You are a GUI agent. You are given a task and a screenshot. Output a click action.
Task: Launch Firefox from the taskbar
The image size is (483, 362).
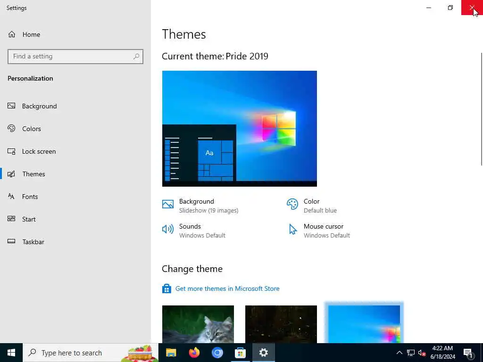[x=194, y=353]
